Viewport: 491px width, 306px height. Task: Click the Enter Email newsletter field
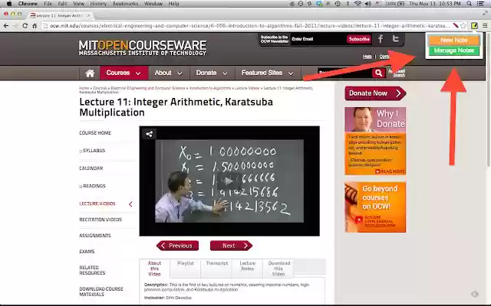(318, 39)
